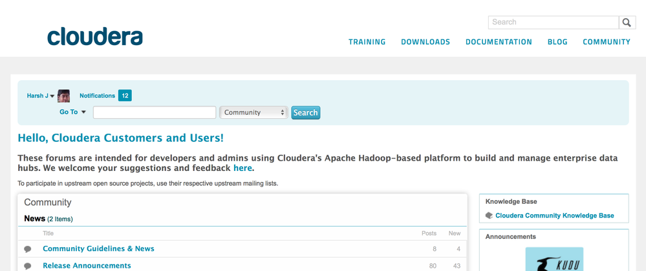Click the 'Knowledge Base' sidebar heading

coord(511,201)
